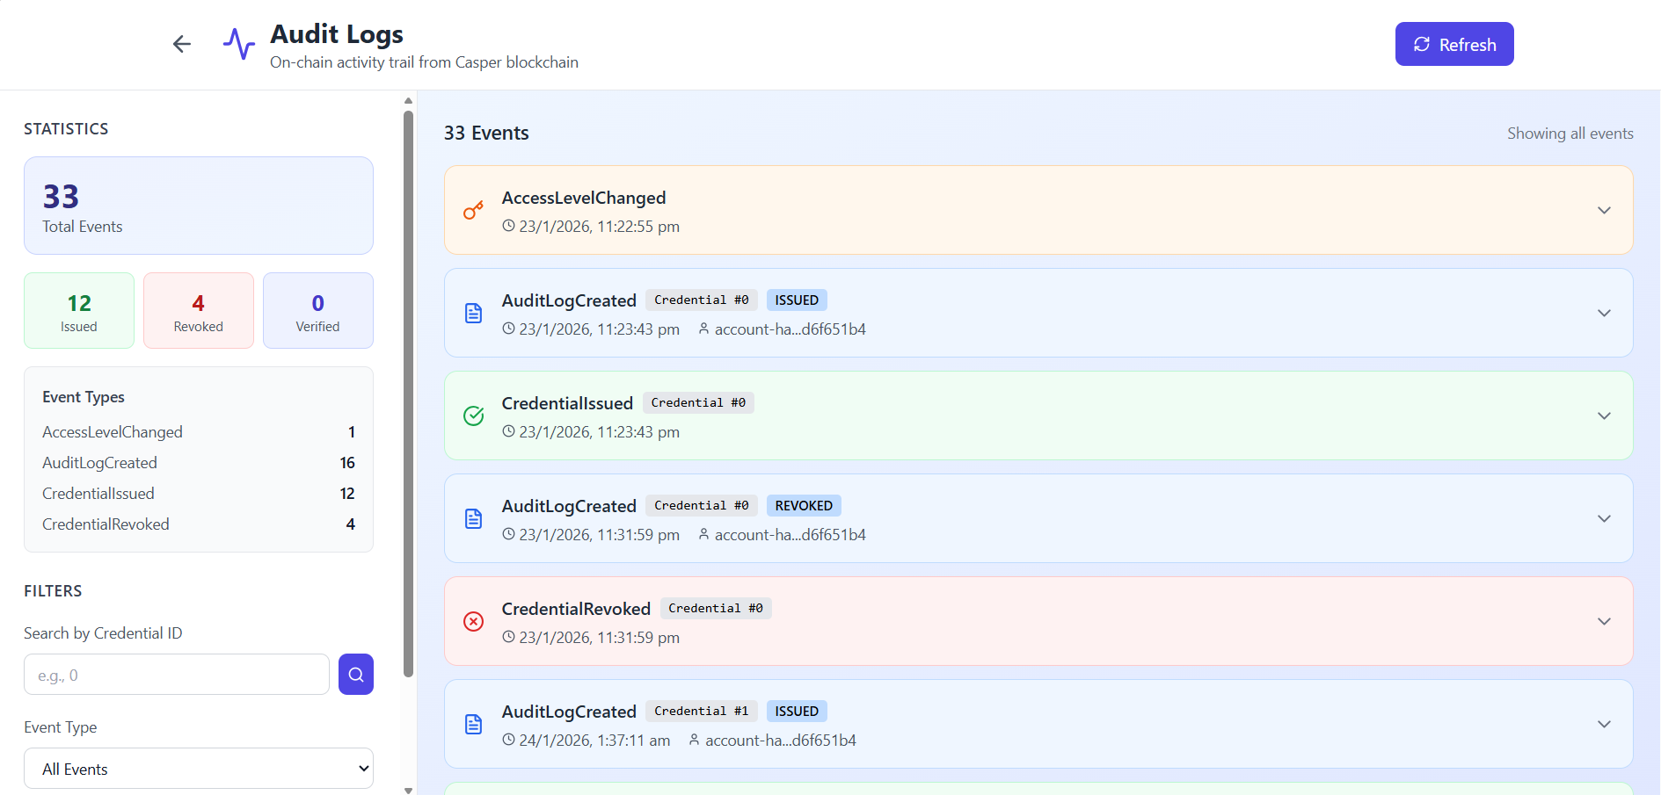Click the clock icon on AccessLevelChanged timestamp
Viewport: 1661px width, 795px height.
click(508, 226)
